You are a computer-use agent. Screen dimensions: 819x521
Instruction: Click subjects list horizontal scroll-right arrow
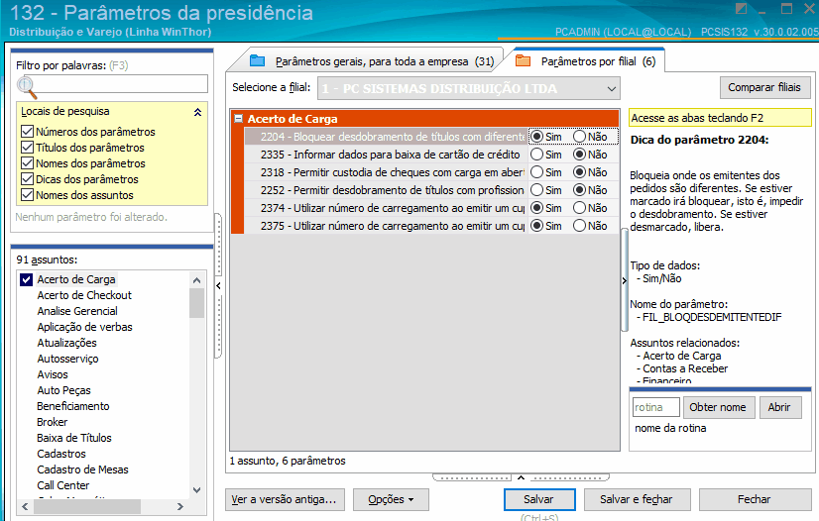click(180, 506)
